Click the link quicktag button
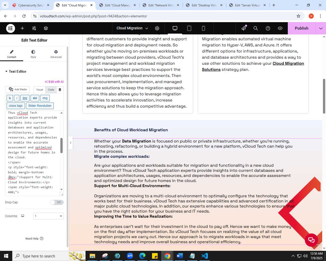 click(25, 98)
